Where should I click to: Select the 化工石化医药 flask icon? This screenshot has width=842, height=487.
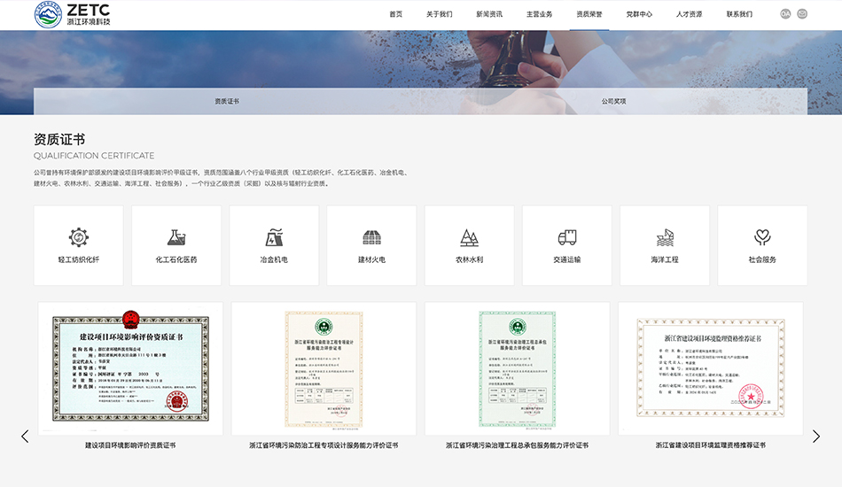pyautogui.click(x=176, y=237)
